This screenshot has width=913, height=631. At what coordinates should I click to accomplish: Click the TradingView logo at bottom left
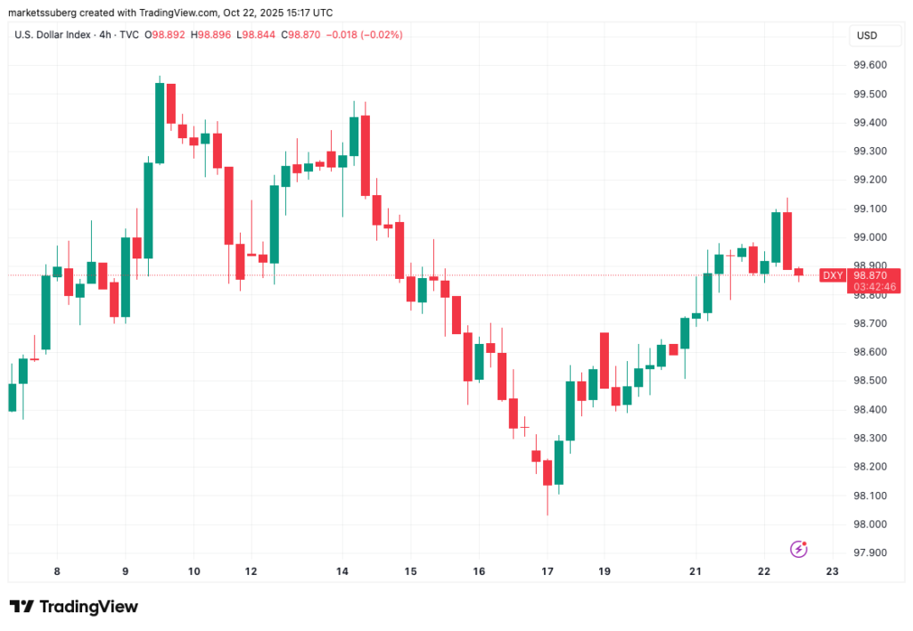[74, 607]
